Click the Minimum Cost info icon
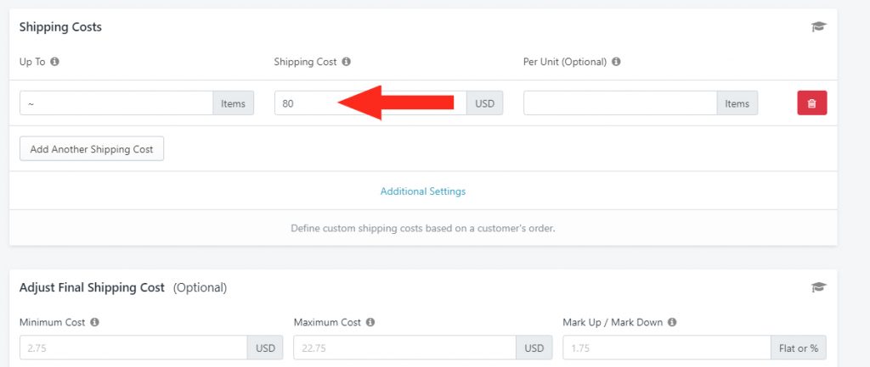 click(x=95, y=321)
